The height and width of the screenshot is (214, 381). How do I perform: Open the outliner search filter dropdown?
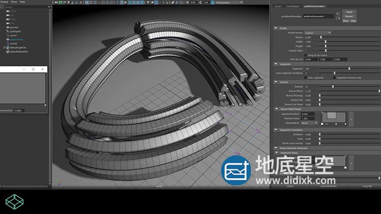[x=49, y=7]
